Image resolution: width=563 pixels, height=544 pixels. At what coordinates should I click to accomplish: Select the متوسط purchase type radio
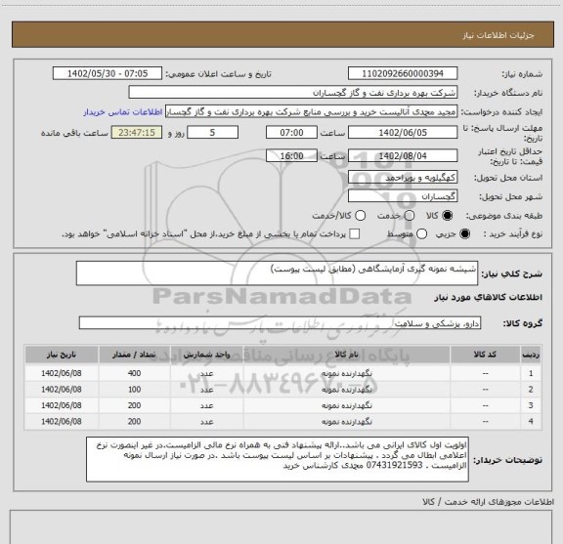coord(421,234)
